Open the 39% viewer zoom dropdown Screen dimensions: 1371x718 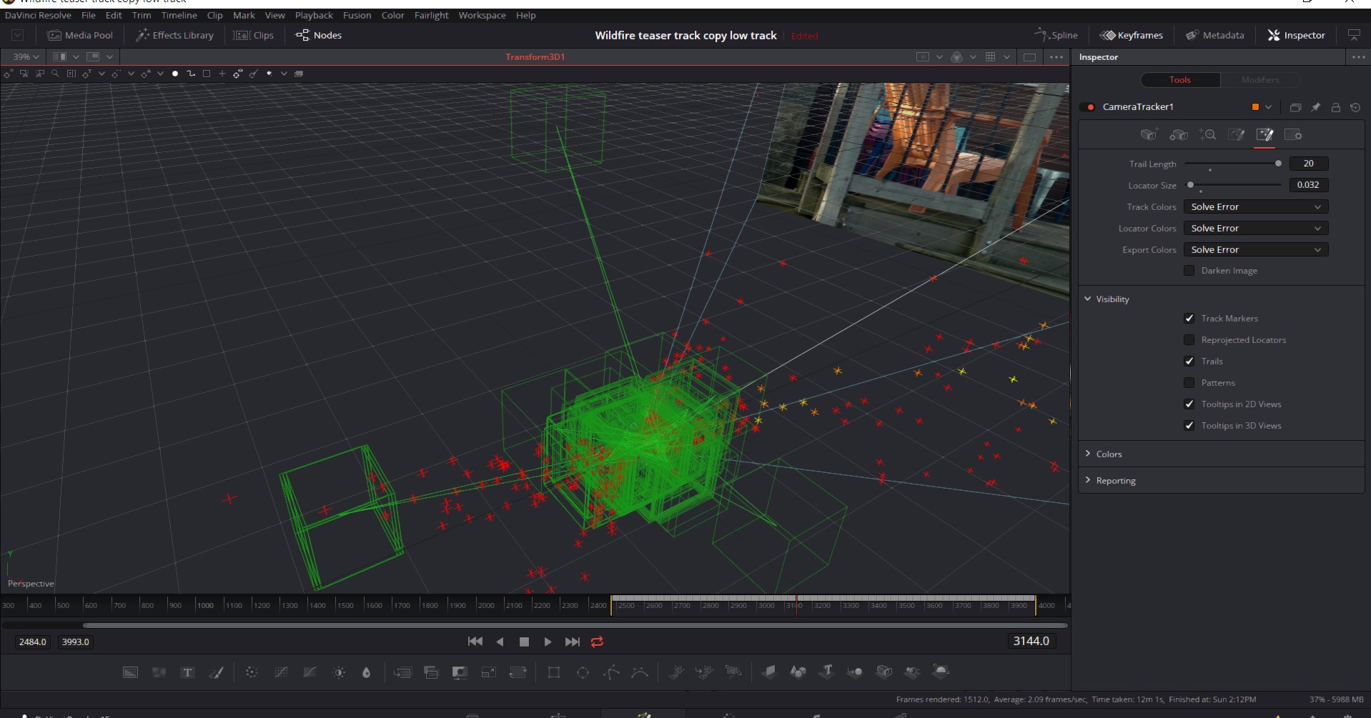(x=26, y=56)
